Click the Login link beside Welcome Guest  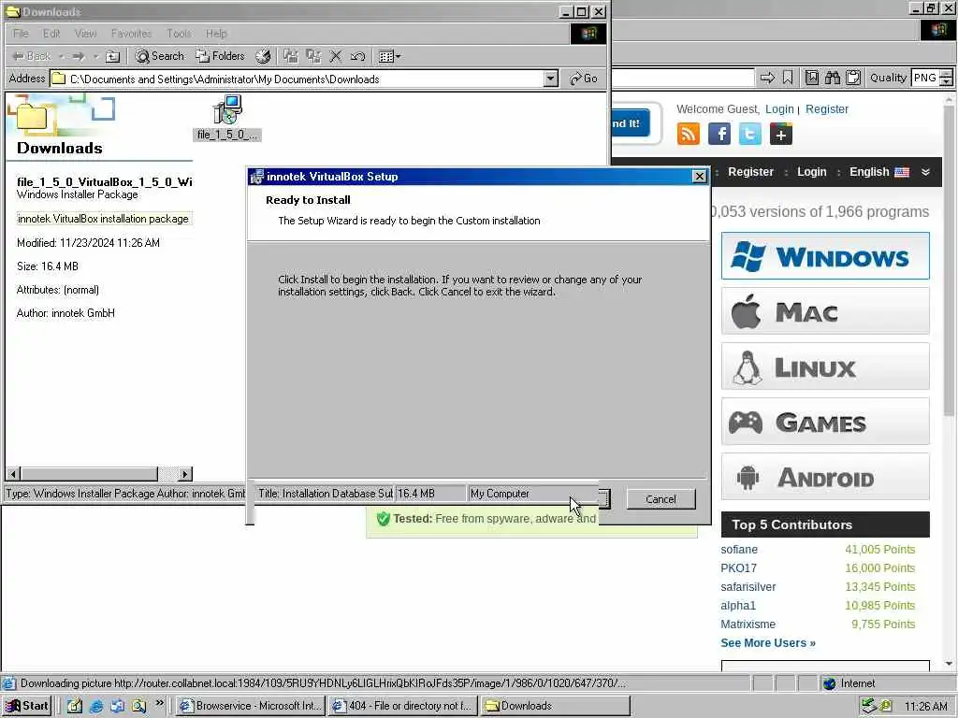click(x=779, y=108)
